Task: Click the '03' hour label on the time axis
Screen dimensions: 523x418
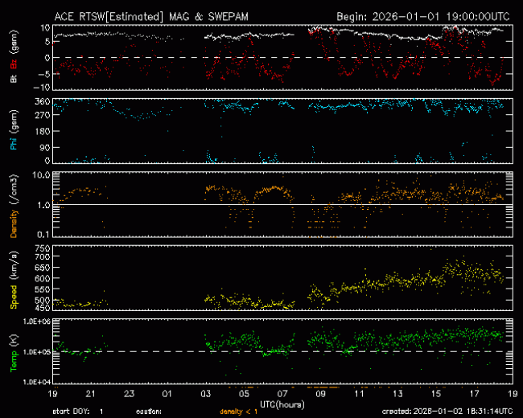Action: click(205, 394)
